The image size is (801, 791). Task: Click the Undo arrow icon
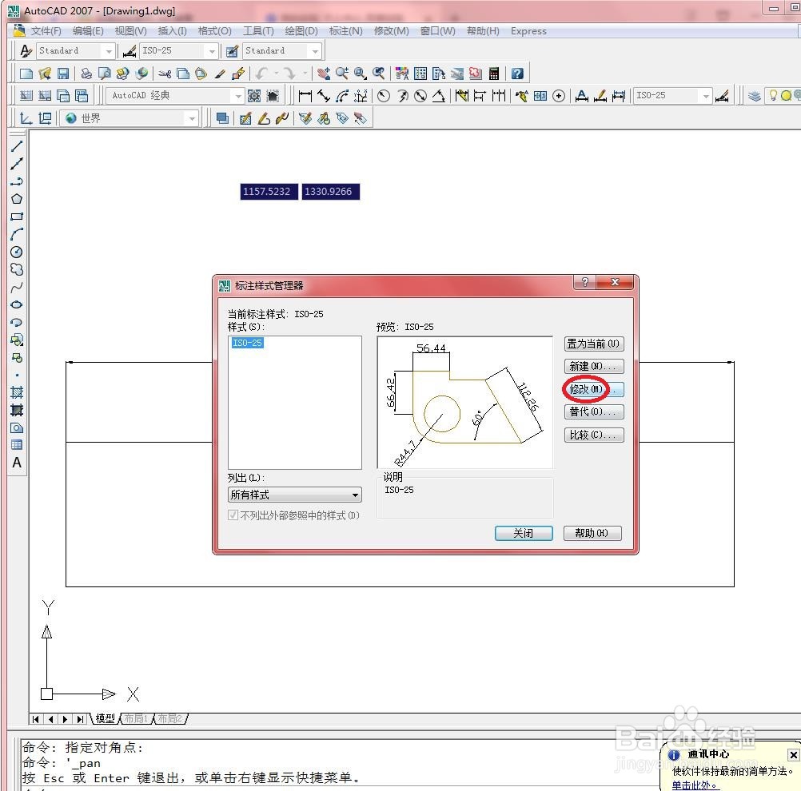click(261, 74)
